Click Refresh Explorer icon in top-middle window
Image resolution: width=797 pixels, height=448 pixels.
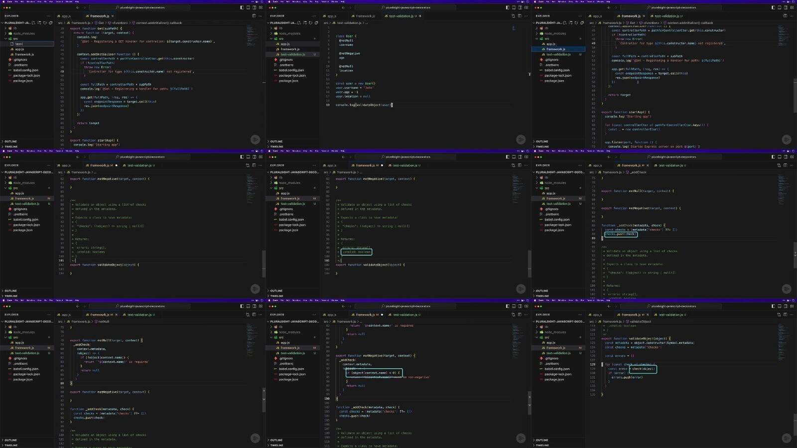coord(311,23)
